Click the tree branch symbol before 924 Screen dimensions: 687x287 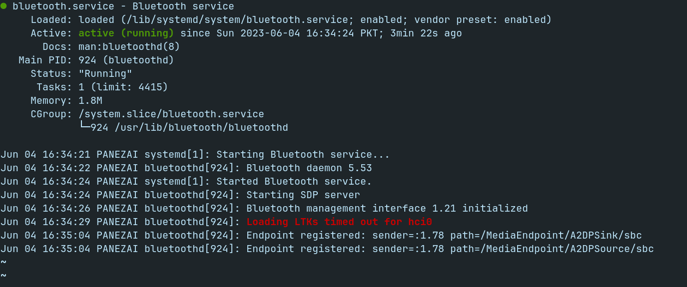84,126
